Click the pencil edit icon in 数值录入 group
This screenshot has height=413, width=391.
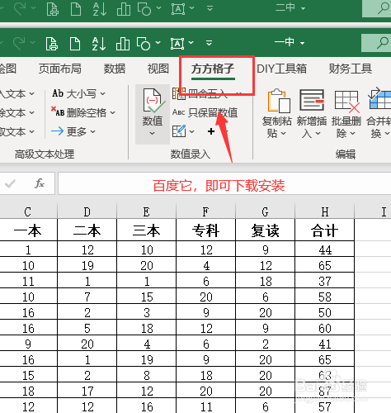179,131
